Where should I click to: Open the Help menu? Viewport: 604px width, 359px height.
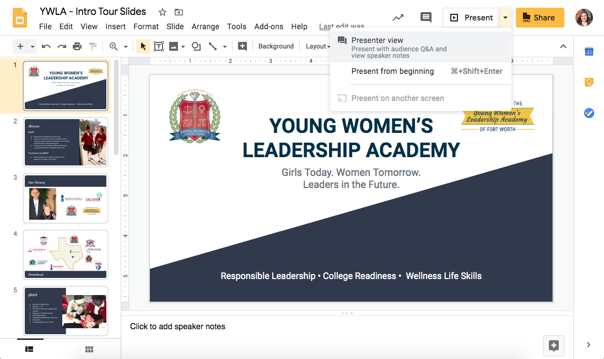(x=299, y=26)
